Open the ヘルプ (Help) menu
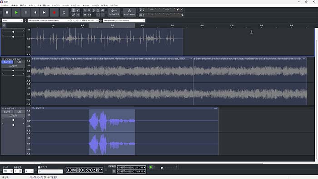 (x=114, y=5)
